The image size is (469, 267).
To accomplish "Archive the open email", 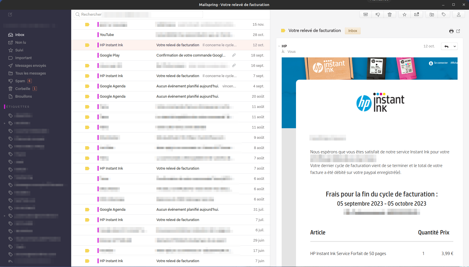I will 365,15.
